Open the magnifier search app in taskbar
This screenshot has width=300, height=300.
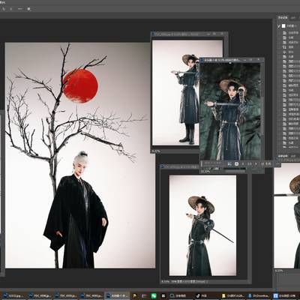[178, 295]
